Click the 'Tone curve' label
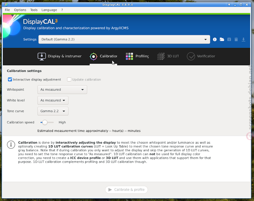This screenshot has height=201, width=254. pos(15,111)
